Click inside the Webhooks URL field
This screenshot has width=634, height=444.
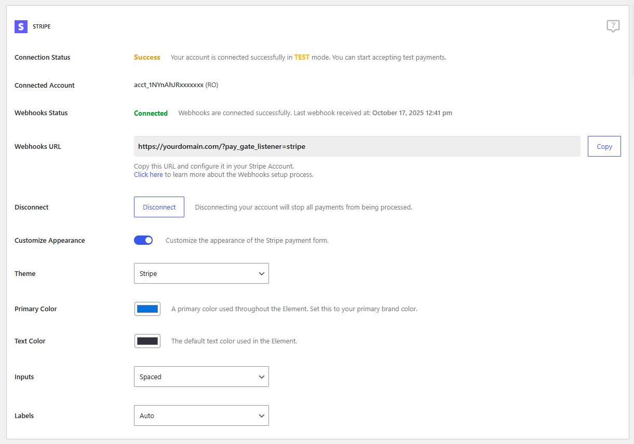[x=356, y=146]
